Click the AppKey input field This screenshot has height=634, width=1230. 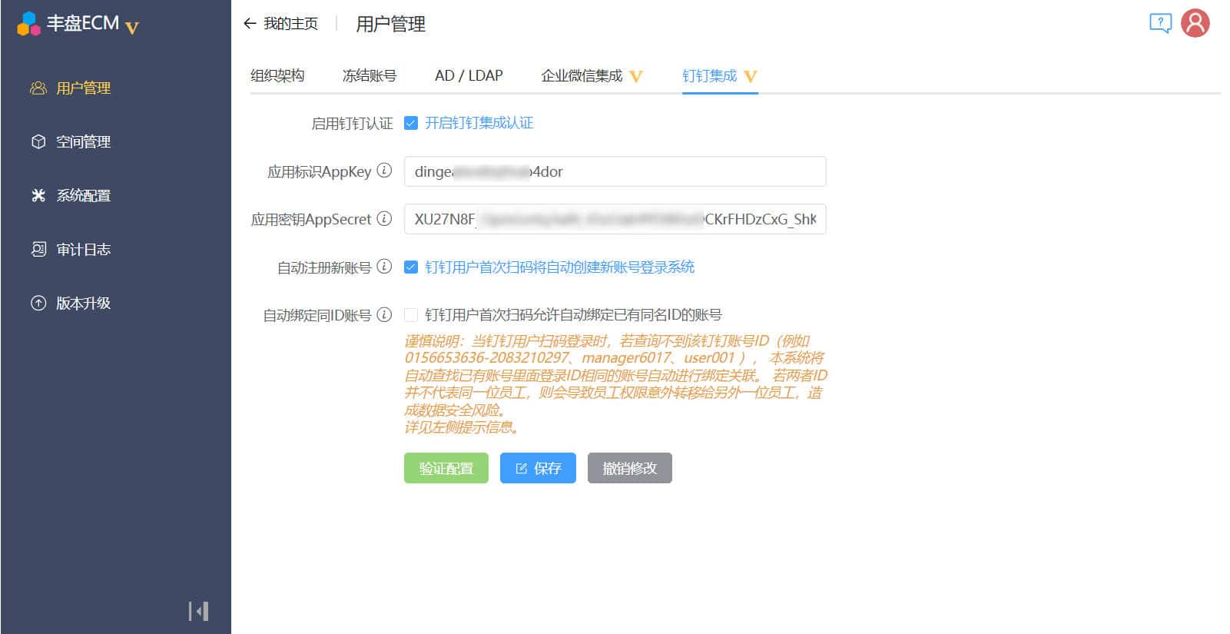pos(615,171)
